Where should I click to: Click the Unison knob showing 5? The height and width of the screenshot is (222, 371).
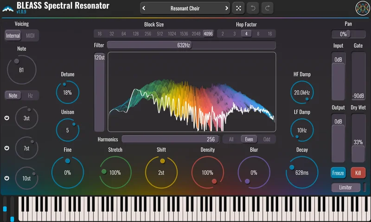point(67,130)
